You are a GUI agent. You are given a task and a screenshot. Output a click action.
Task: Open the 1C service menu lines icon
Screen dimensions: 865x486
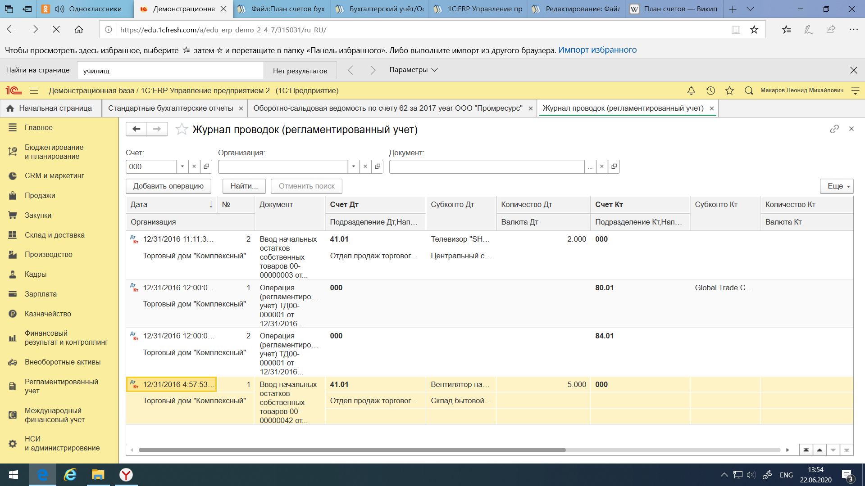[855, 90]
